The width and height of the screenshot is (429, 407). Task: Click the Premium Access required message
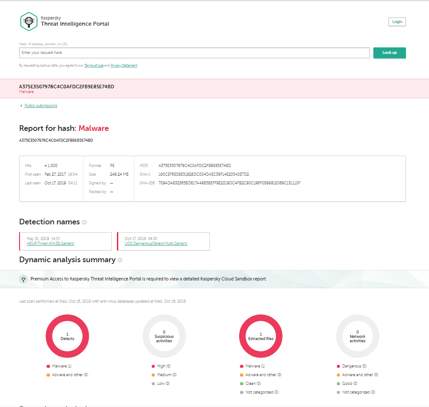[149, 279]
